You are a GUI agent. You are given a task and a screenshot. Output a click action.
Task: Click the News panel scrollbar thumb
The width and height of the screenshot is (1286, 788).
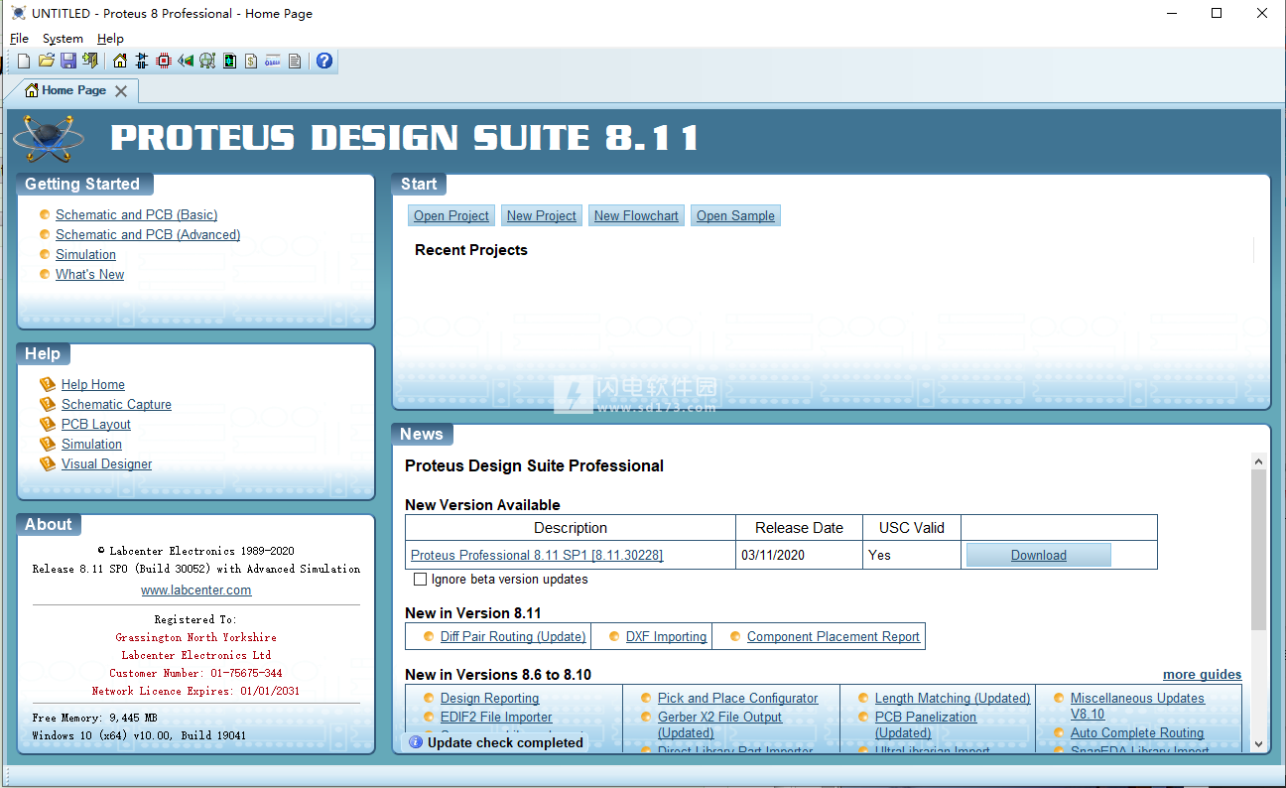pos(1258,550)
